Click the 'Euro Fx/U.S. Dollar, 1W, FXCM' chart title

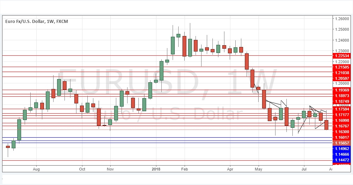point(37,22)
